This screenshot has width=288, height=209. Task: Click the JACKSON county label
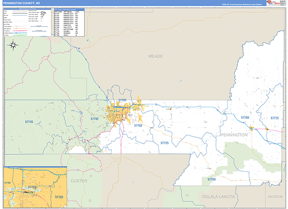tap(276, 197)
